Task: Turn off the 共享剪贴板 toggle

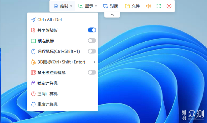Action: tap(92, 30)
